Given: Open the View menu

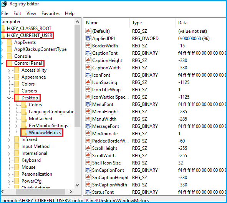Looking at the screenshot, I should pyautogui.click(x=31, y=13).
